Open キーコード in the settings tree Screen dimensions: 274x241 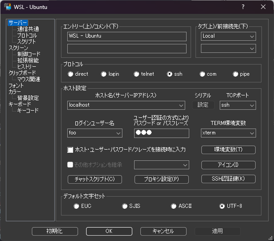(x=28, y=111)
